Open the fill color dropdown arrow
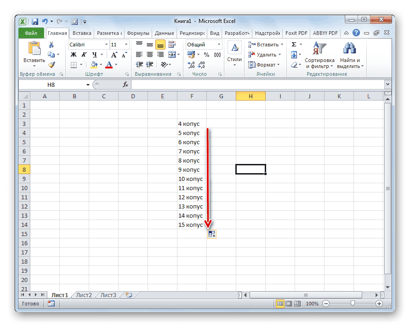 [x=100, y=65]
